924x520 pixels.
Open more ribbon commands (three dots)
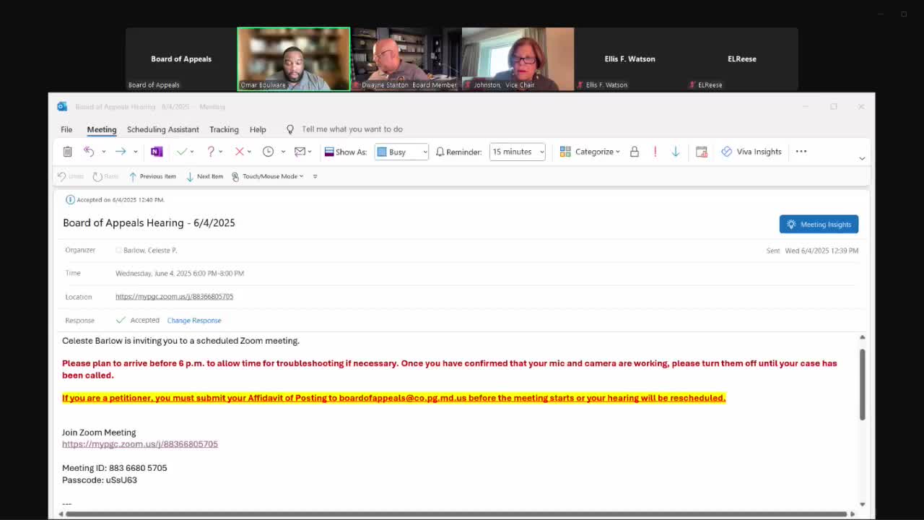click(801, 152)
